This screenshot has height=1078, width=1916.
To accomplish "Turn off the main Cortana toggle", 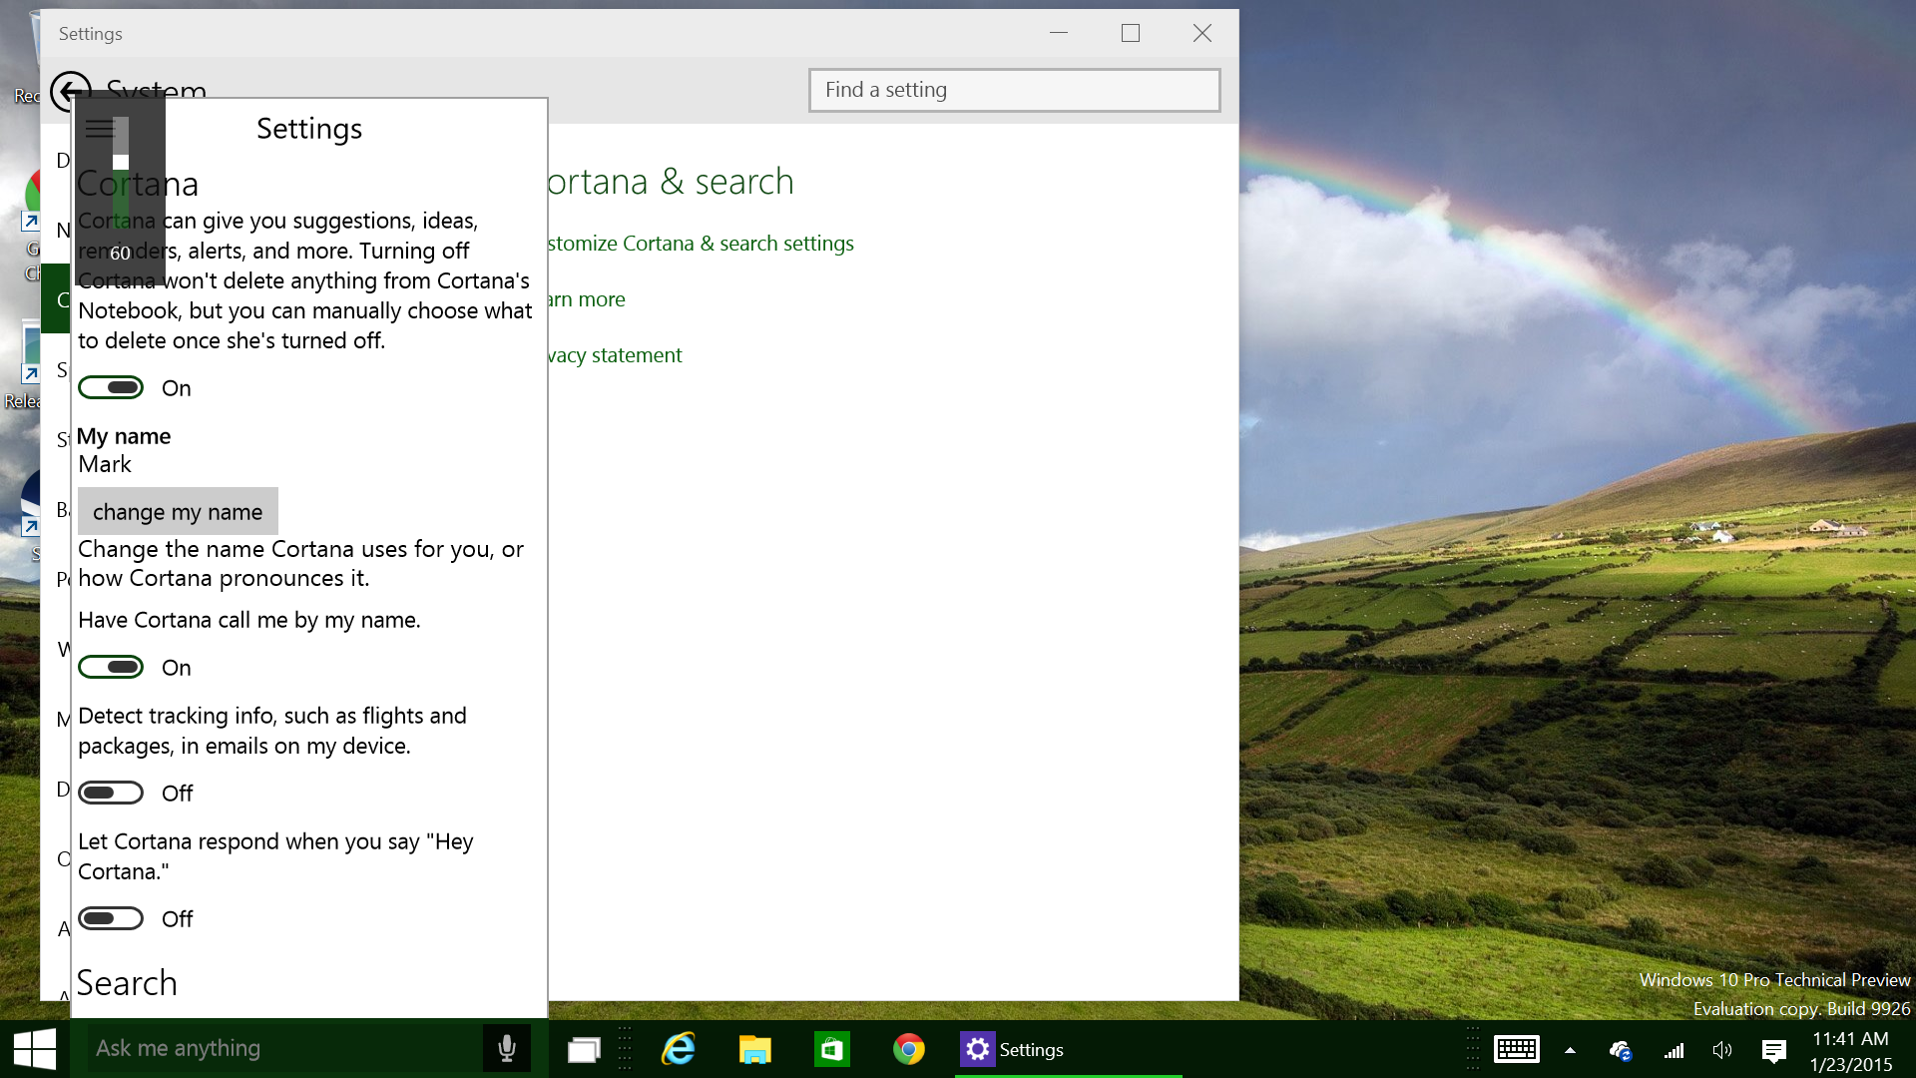I will coord(111,387).
